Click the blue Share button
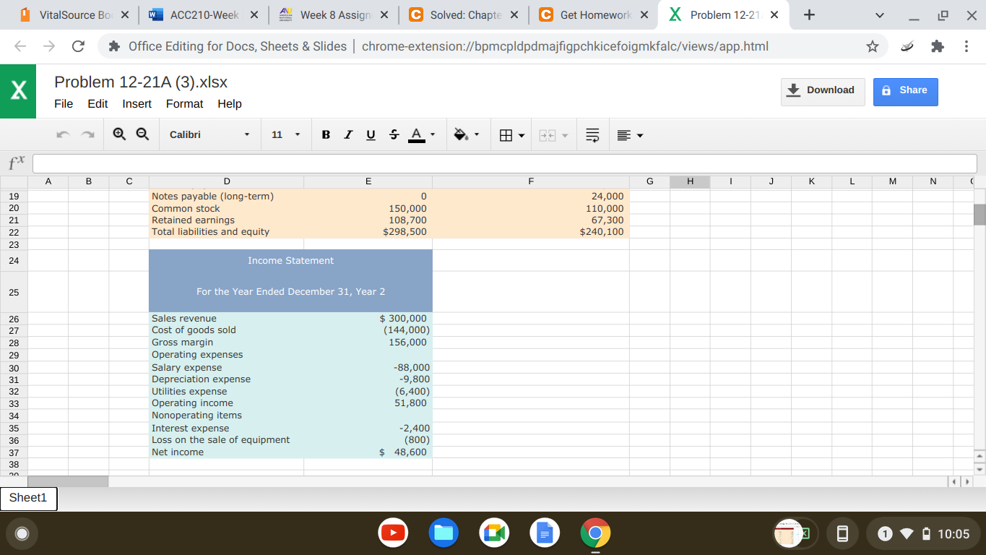The height and width of the screenshot is (555, 986). tap(905, 92)
